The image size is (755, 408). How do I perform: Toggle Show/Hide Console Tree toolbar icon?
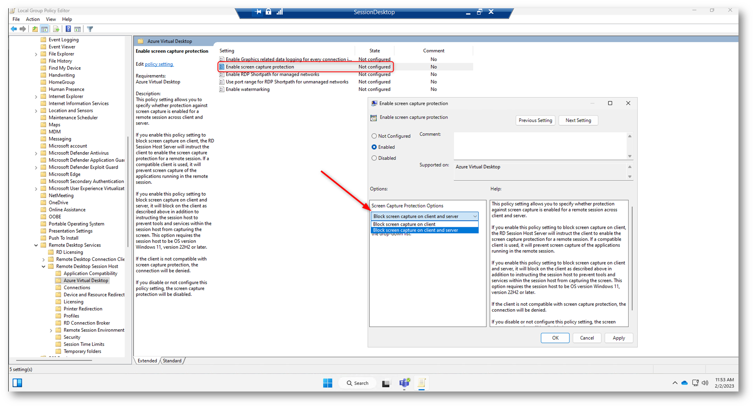[44, 29]
